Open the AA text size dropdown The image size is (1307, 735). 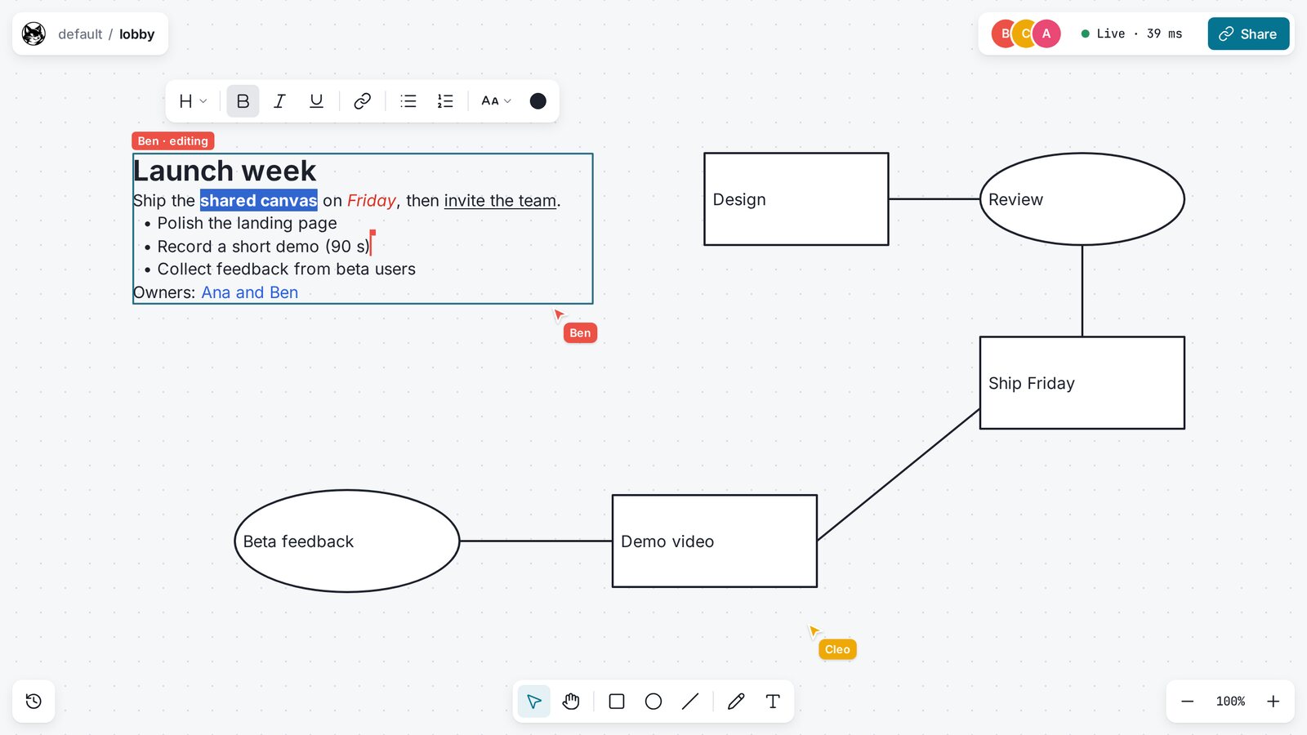point(496,101)
